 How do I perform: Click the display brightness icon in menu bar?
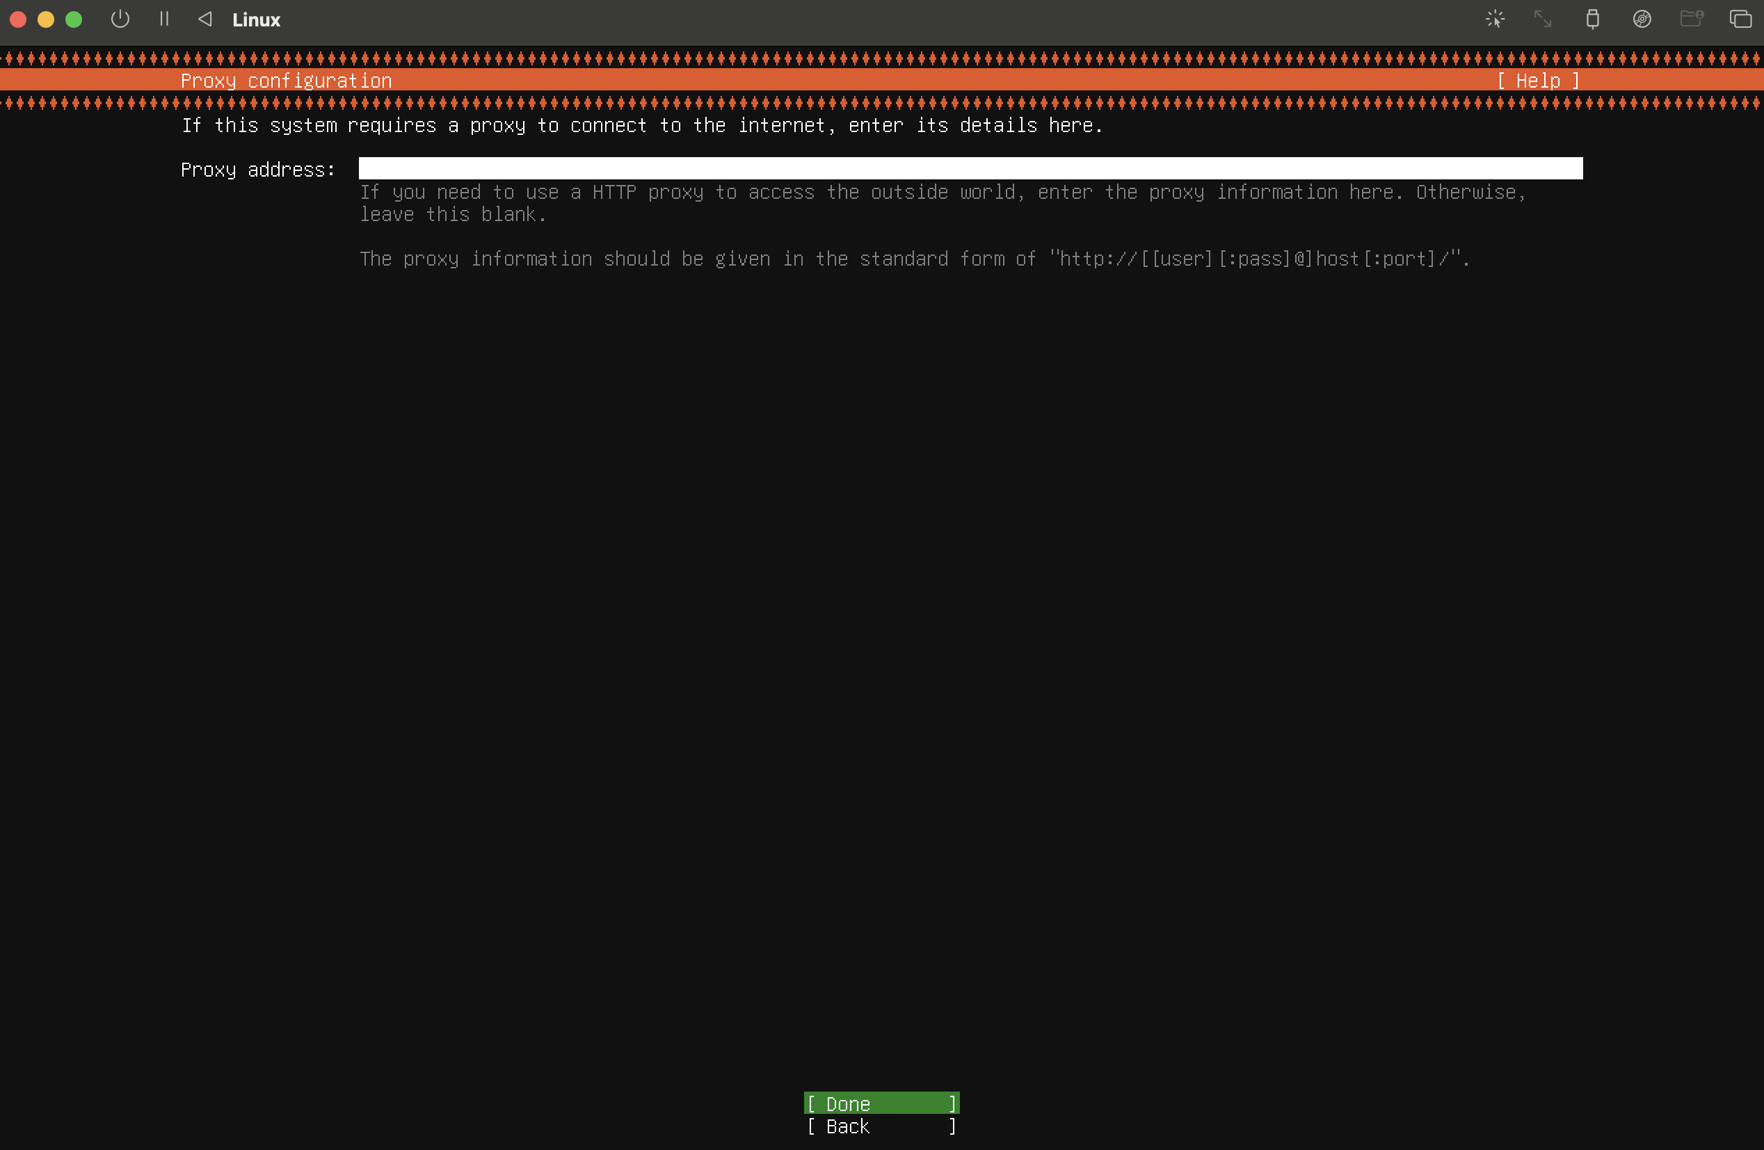point(1494,19)
